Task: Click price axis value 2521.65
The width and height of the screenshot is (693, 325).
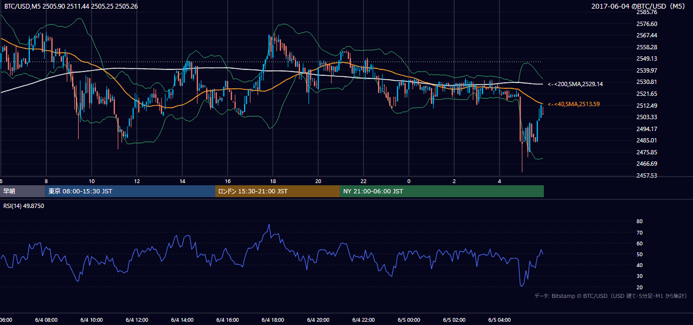Action: pos(647,94)
